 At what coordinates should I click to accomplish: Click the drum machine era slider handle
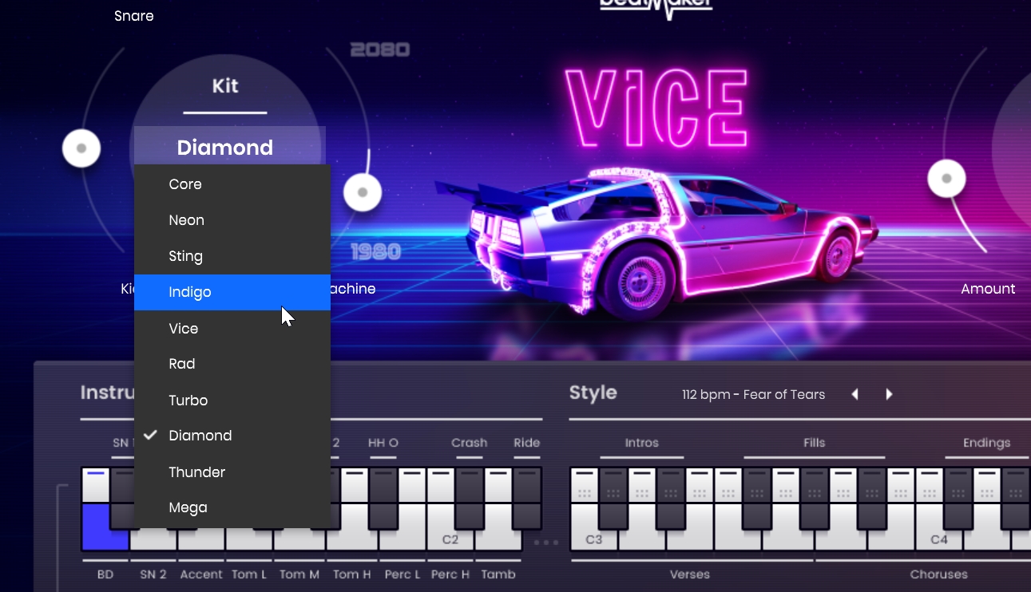click(363, 192)
